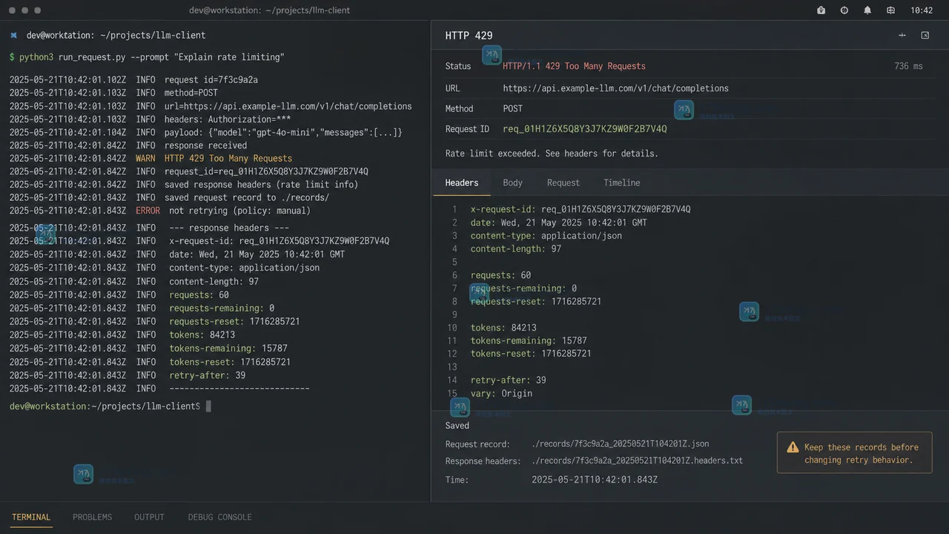Open the saved request record .json path
Viewport: 949px width, 534px height.
(620, 444)
